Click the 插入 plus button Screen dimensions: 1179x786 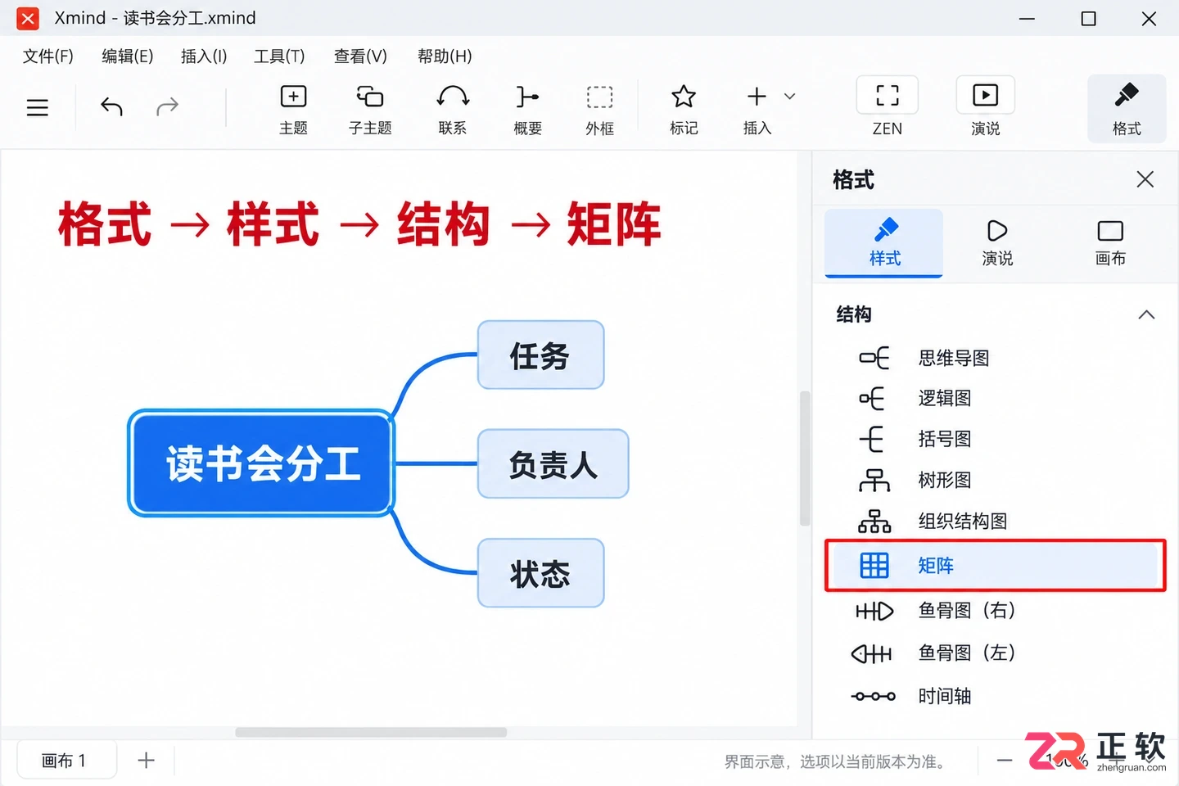[x=757, y=110]
